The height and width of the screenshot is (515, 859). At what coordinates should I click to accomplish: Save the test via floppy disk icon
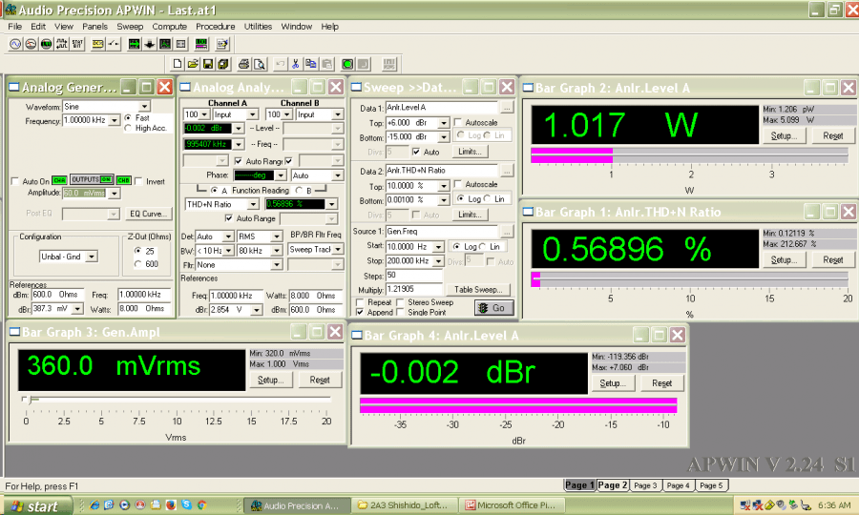[x=208, y=64]
